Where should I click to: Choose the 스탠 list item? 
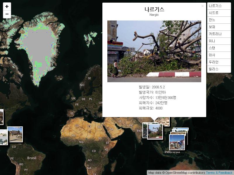tap(219, 48)
